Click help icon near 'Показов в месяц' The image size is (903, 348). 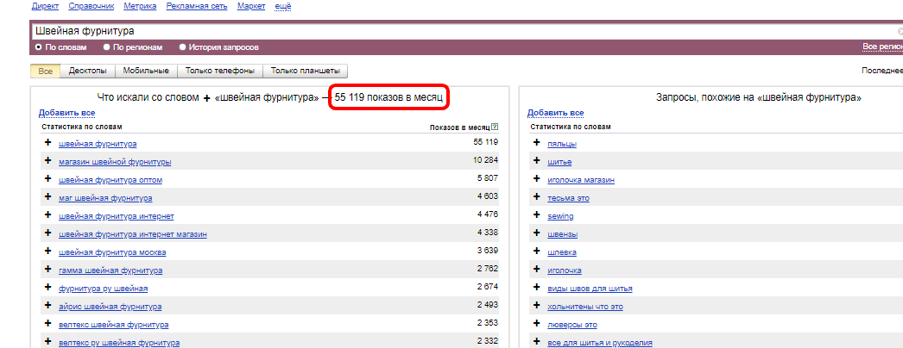(x=495, y=127)
